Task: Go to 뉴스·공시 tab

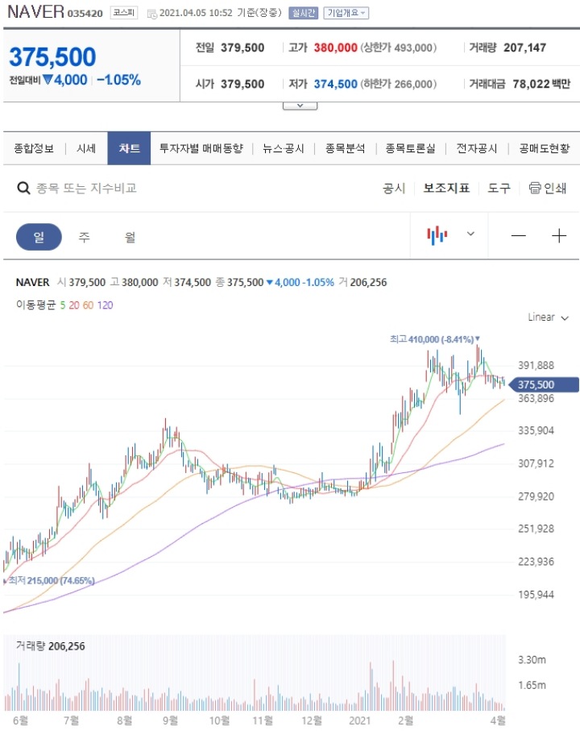Action: [x=284, y=148]
